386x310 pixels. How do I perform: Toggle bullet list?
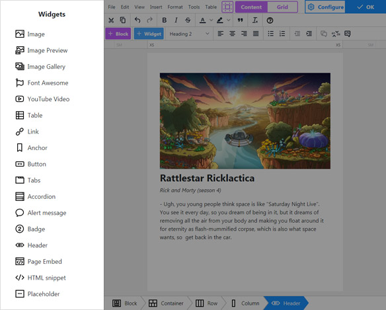point(270,34)
